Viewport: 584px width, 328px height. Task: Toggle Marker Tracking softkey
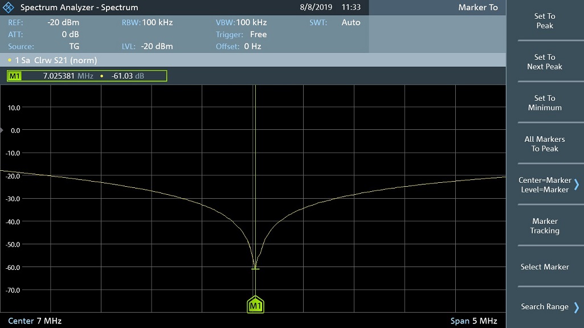545,225
